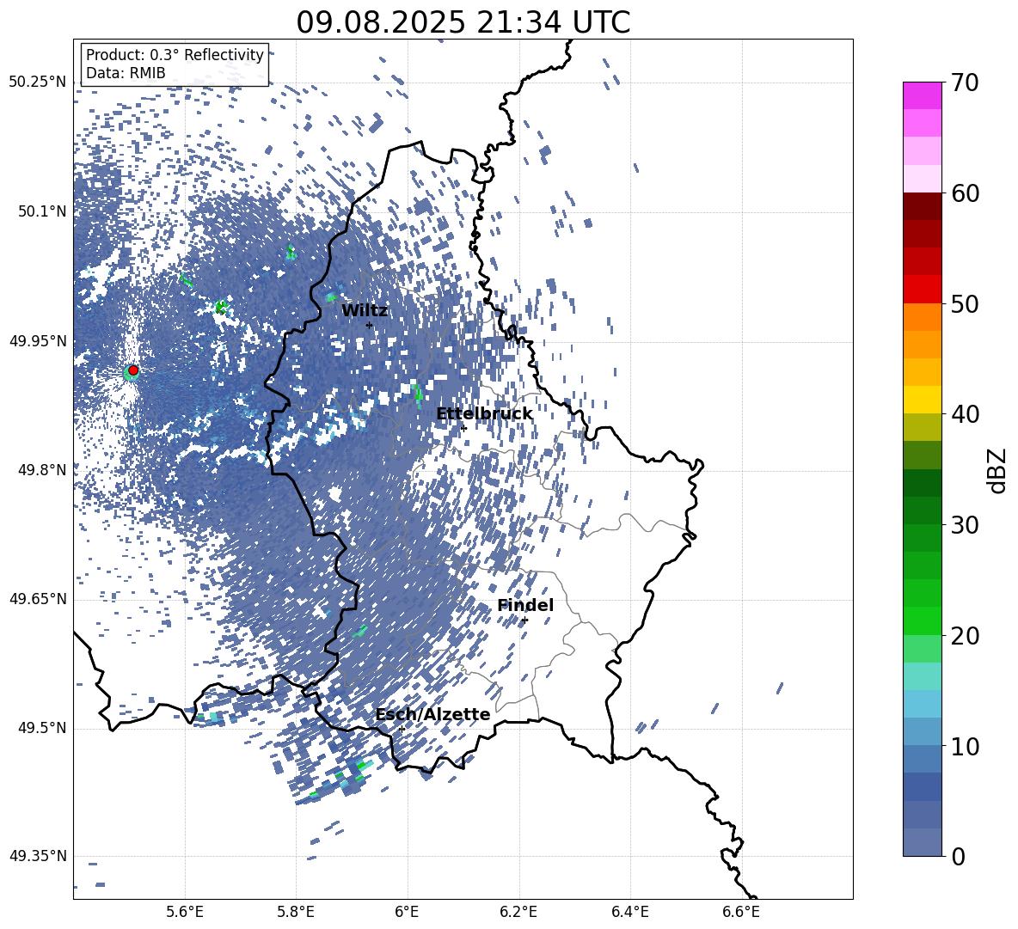Click the 30 value on the colorbar

966,525
